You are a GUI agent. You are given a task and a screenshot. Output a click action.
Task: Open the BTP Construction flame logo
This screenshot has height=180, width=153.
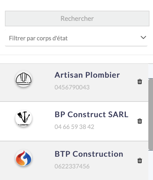(x=24, y=158)
